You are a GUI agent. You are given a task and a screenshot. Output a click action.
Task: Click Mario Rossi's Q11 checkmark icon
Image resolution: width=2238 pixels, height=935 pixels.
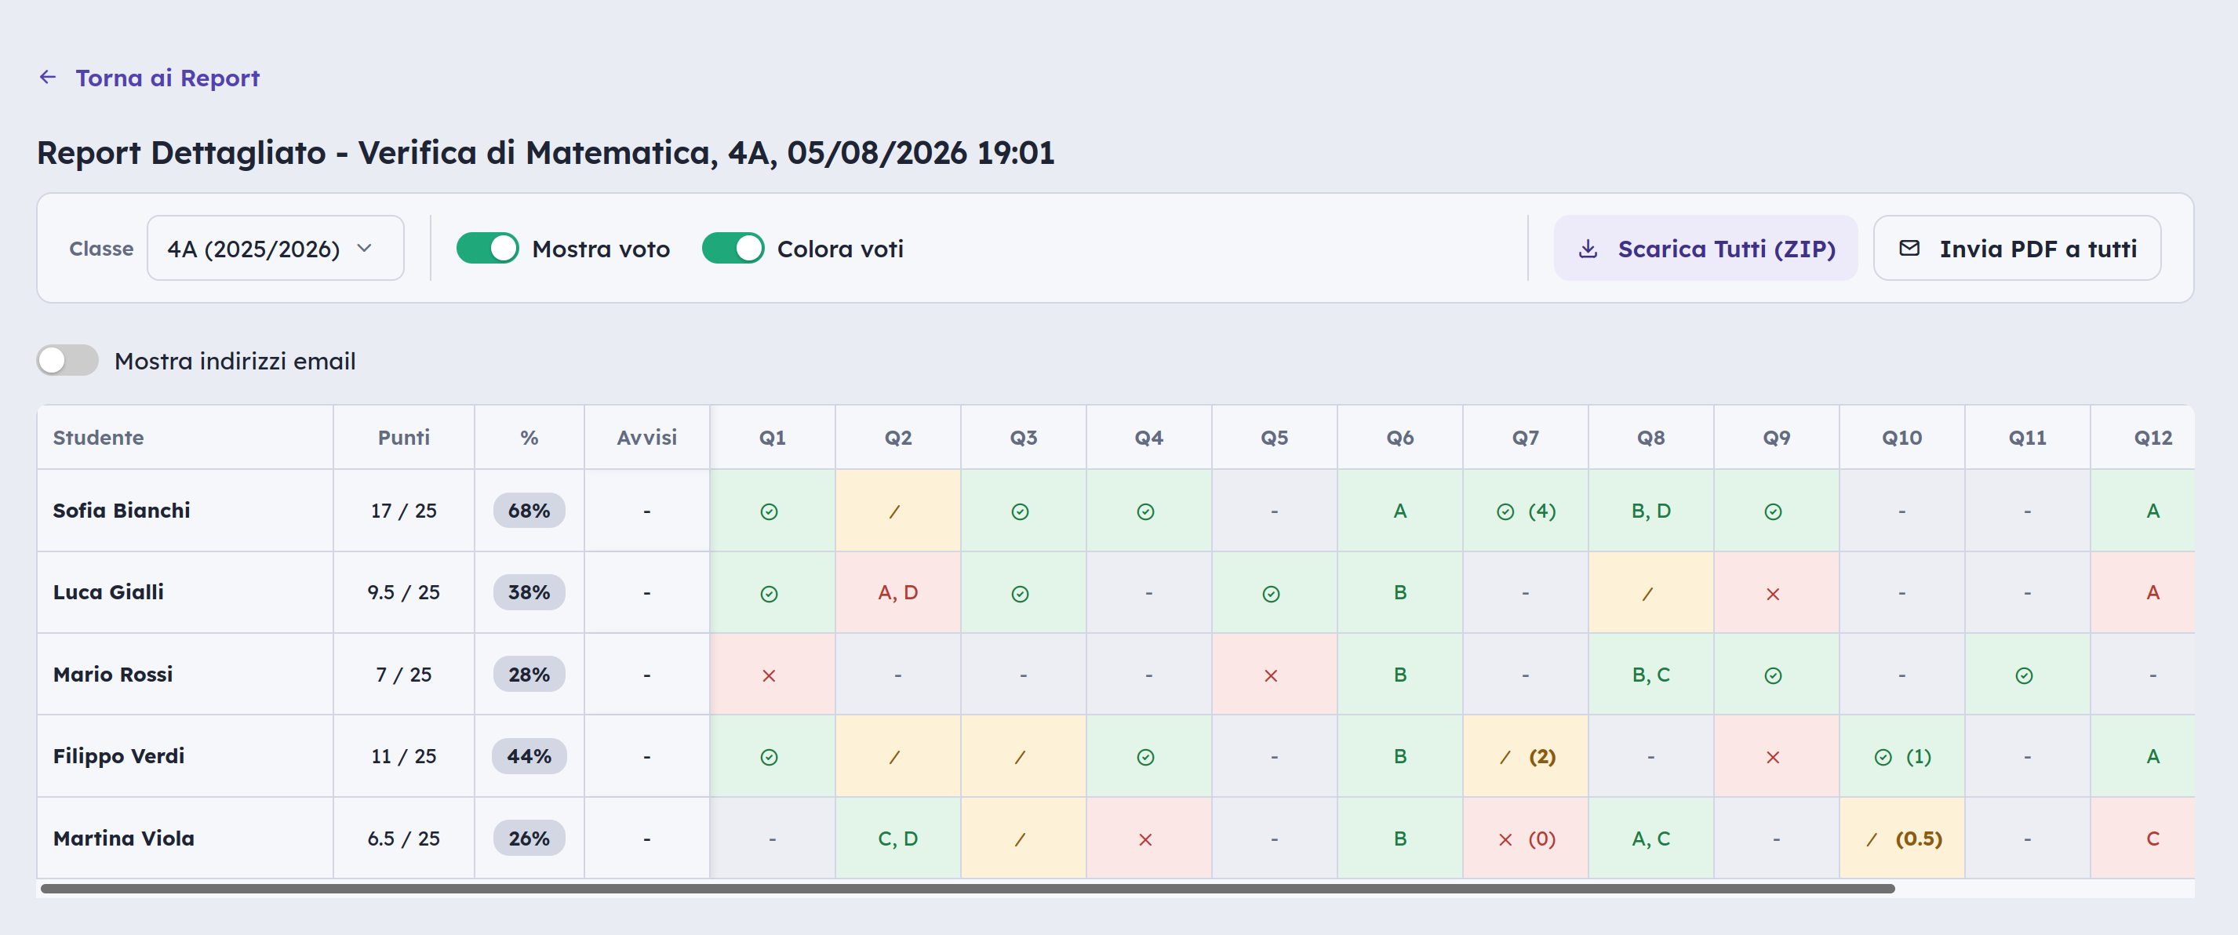pos(2025,676)
